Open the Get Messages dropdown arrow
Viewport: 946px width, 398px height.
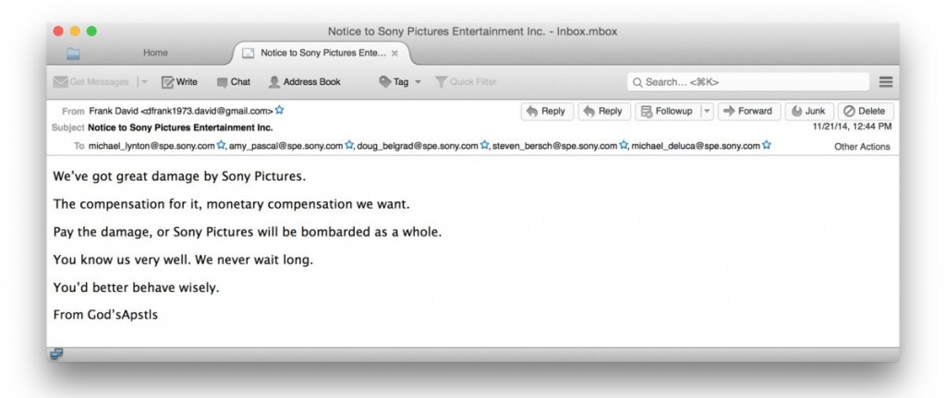tap(144, 82)
